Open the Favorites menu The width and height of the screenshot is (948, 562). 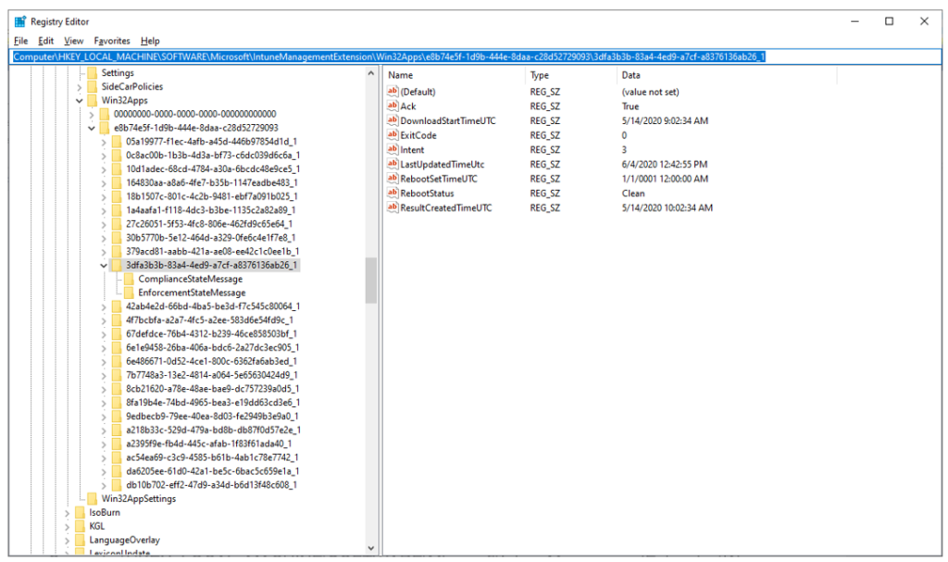[112, 41]
